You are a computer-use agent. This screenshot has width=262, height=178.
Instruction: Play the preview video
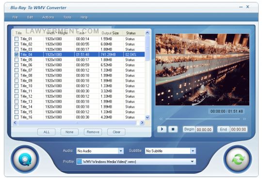coord(162,129)
